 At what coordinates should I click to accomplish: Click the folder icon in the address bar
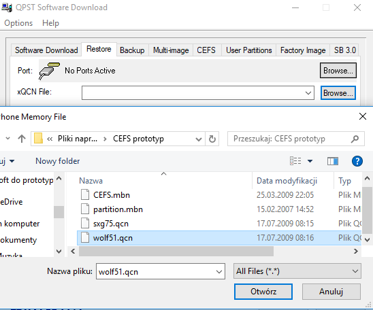pos(38,139)
